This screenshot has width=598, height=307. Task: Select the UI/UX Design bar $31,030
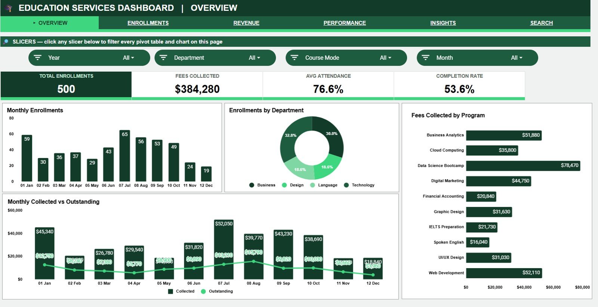pyautogui.click(x=488, y=257)
